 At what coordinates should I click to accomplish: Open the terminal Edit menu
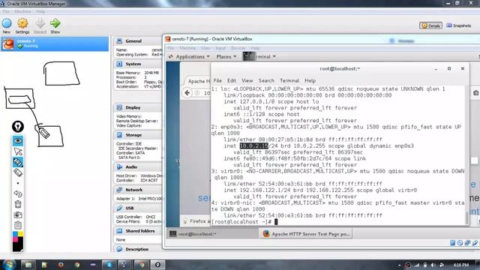pyautogui.click(x=232, y=80)
